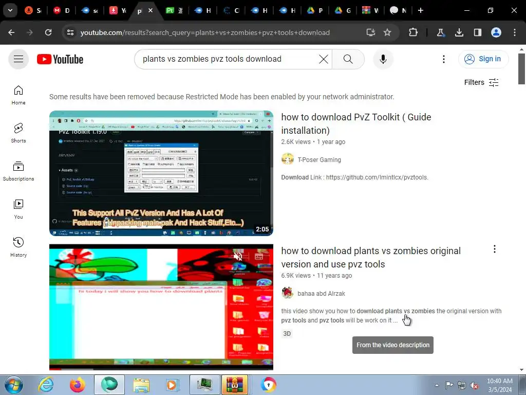Click the T-Poser Gaming channel avatar
Screen dimensions: 526x395
(288, 159)
